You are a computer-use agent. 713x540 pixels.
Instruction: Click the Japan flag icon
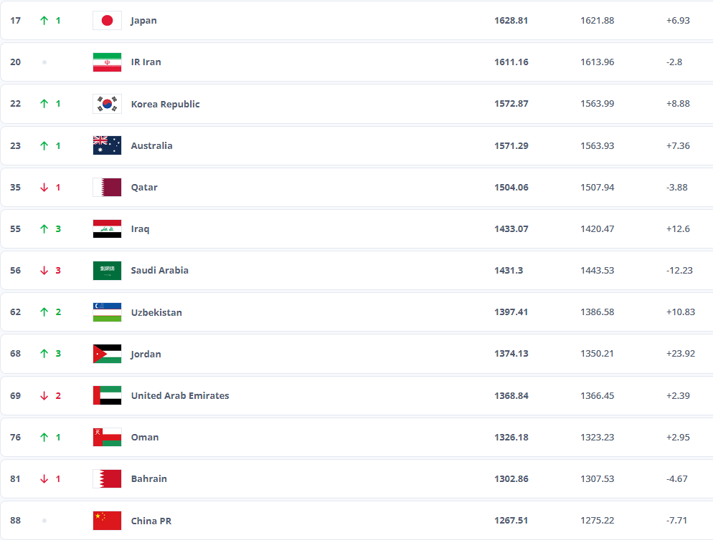[108, 21]
